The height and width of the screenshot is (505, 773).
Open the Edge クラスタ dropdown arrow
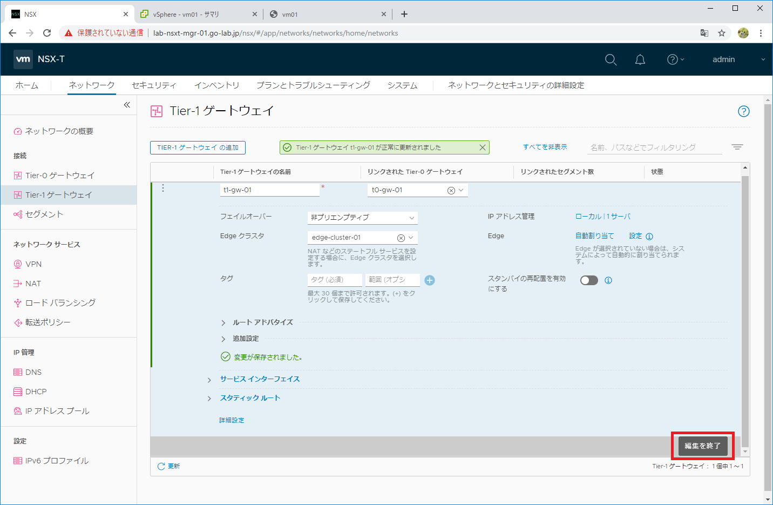(411, 238)
